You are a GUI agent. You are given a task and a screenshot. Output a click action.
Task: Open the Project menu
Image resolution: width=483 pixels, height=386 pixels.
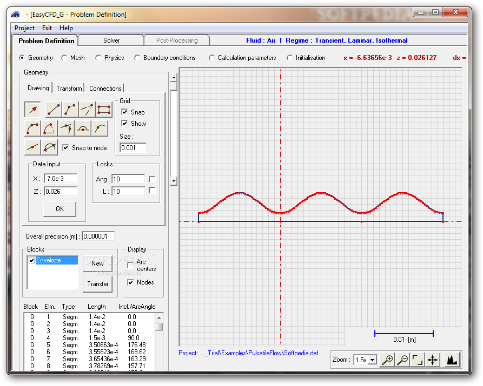pos(24,28)
